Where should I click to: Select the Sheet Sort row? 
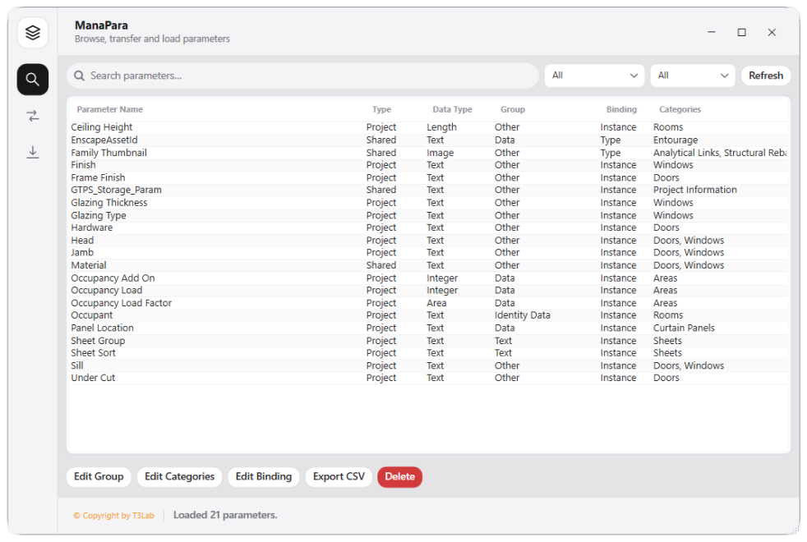(x=428, y=353)
